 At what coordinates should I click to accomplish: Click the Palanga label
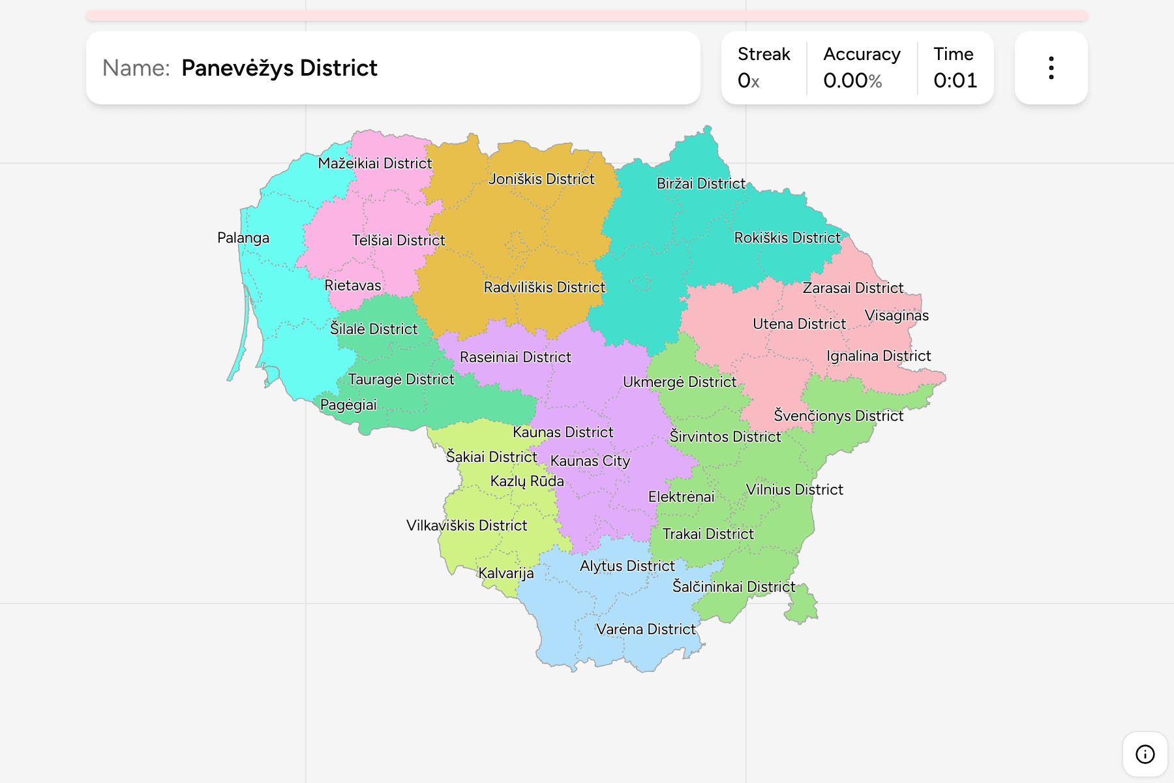pos(243,238)
